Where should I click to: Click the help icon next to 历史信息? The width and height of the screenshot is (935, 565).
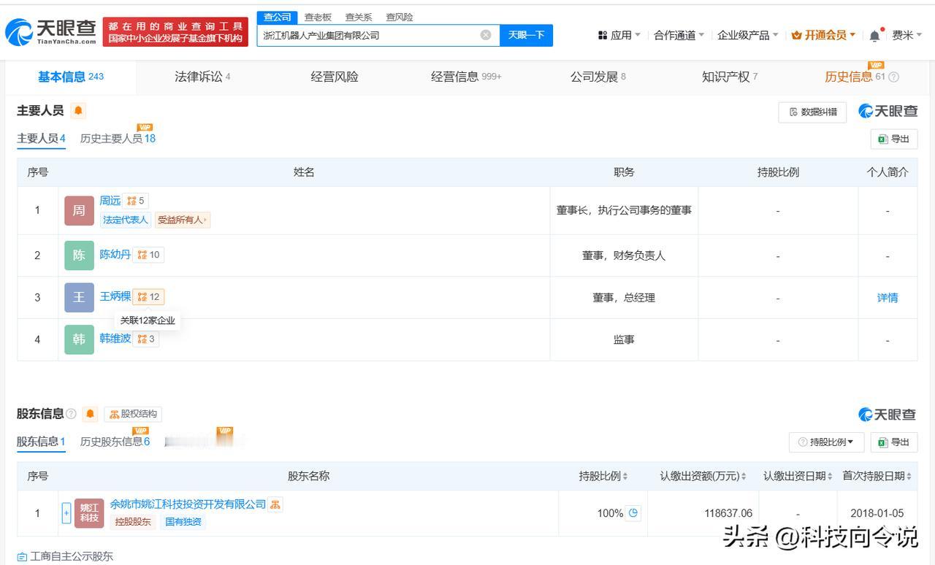893,77
